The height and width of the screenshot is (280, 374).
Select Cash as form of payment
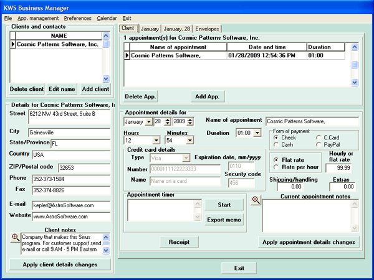click(277, 145)
